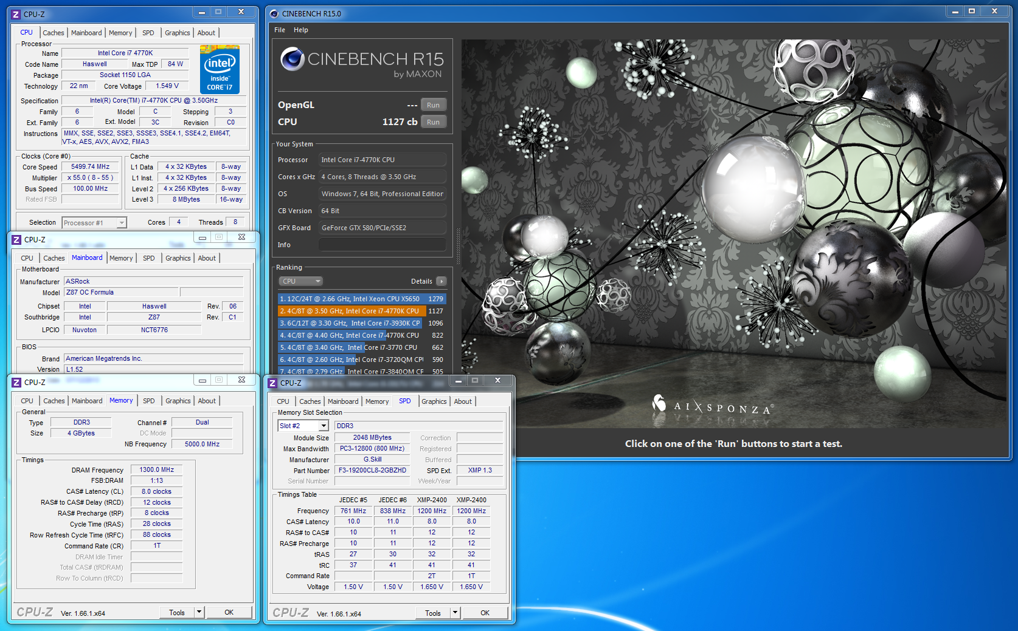Open the ranking Details arrow button

[x=441, y=281]
